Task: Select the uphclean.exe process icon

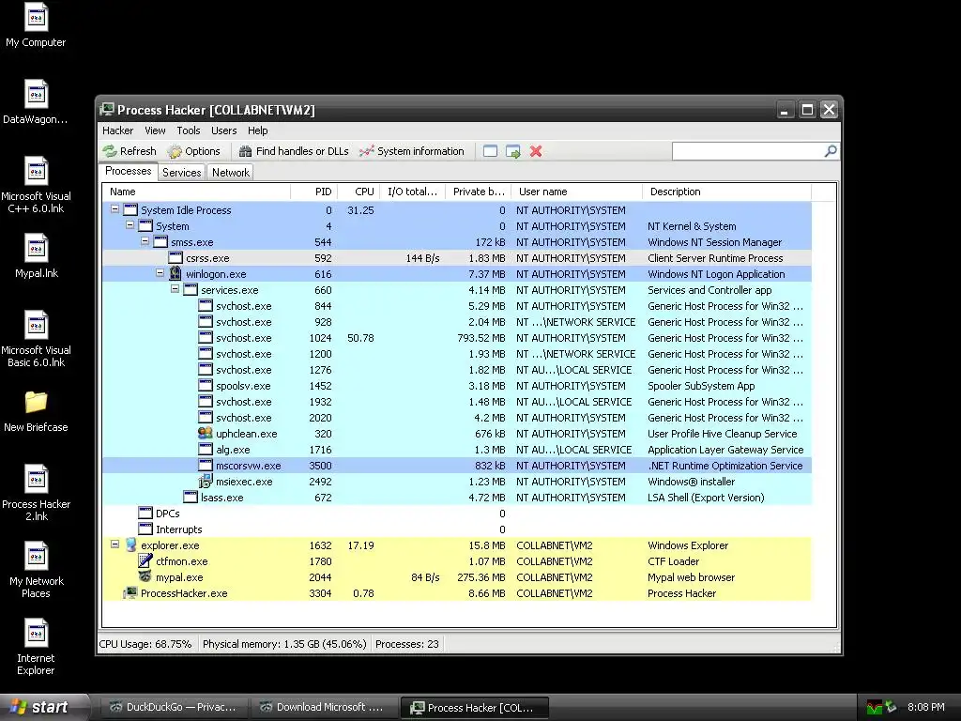Action: (x=206, y=433)
